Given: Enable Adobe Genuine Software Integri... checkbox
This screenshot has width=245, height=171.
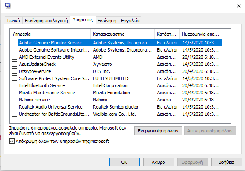Looking at the screenshot, I should click(15, 50).
